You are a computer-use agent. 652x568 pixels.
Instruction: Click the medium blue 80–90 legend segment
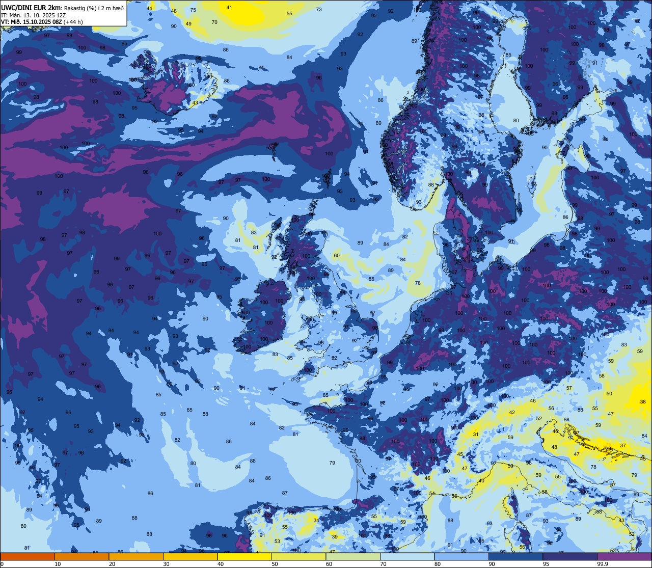[x=461, y=556]
